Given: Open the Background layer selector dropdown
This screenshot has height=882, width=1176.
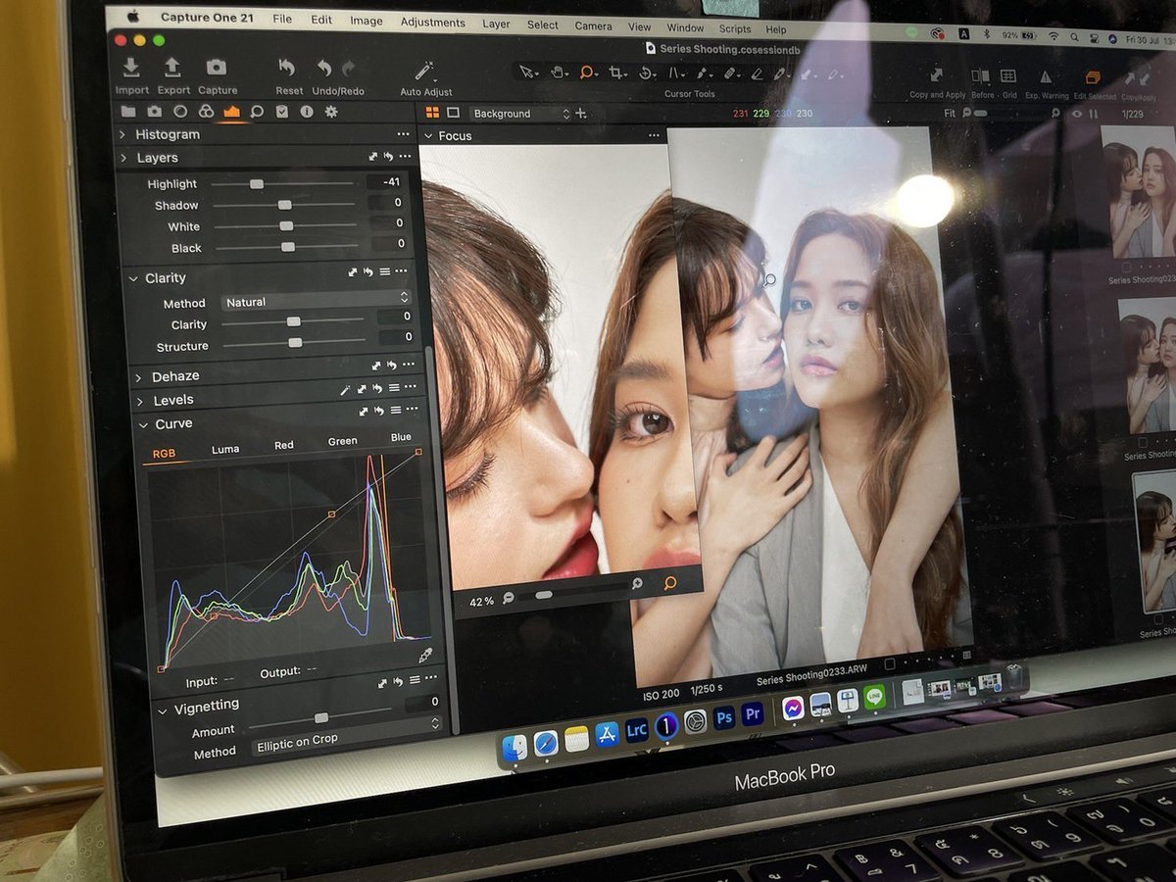Looking at the screenshot, I should click(520, 114).
